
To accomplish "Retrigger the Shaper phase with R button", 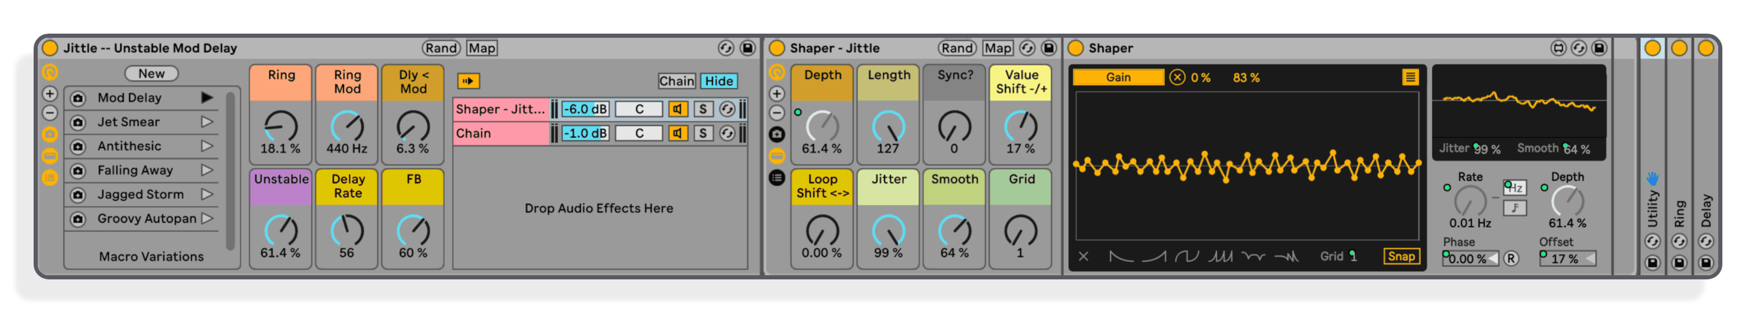I will coord(1511,259).
